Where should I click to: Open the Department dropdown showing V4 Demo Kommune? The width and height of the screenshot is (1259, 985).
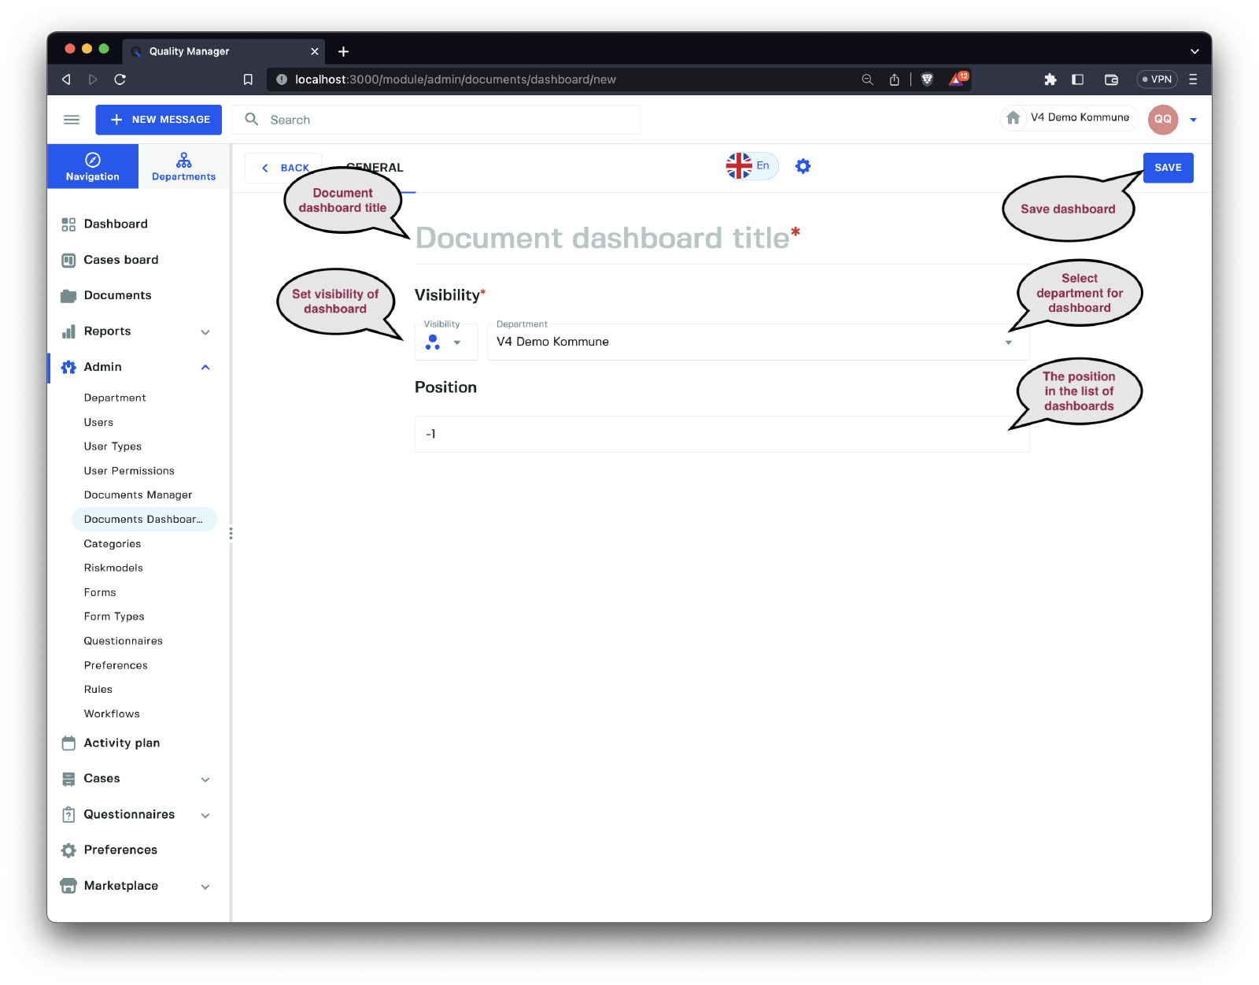click(x=757, y=343)
